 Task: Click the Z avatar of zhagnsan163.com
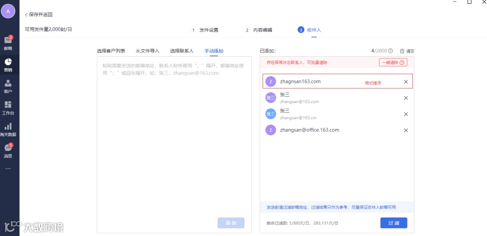click(x=271, y=82)
